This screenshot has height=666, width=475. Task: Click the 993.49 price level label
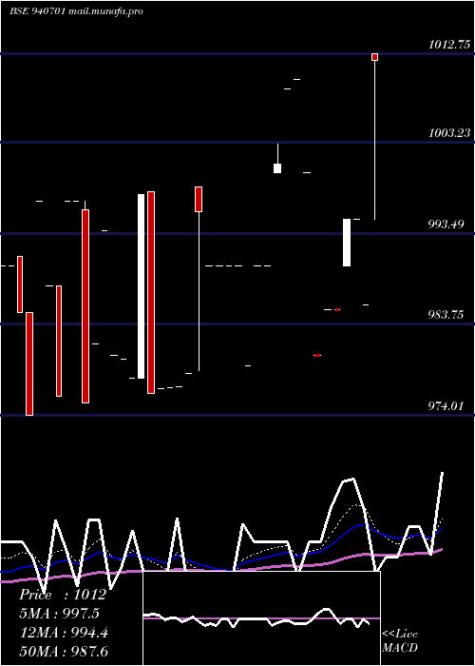tap(446, 224)
